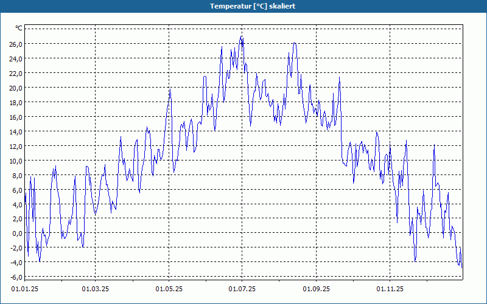The image size is (487, 304).
Task: Select the -6,0 y-axis value
Action: pos(16,277)
